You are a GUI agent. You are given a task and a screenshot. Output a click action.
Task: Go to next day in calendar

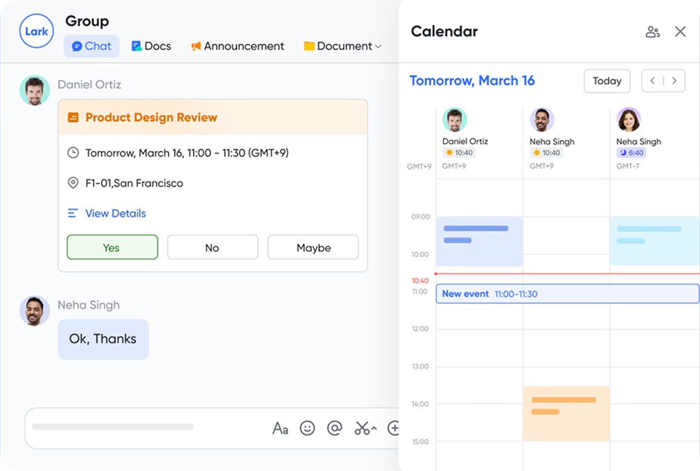pyautogui.click(x=674, y=81)
